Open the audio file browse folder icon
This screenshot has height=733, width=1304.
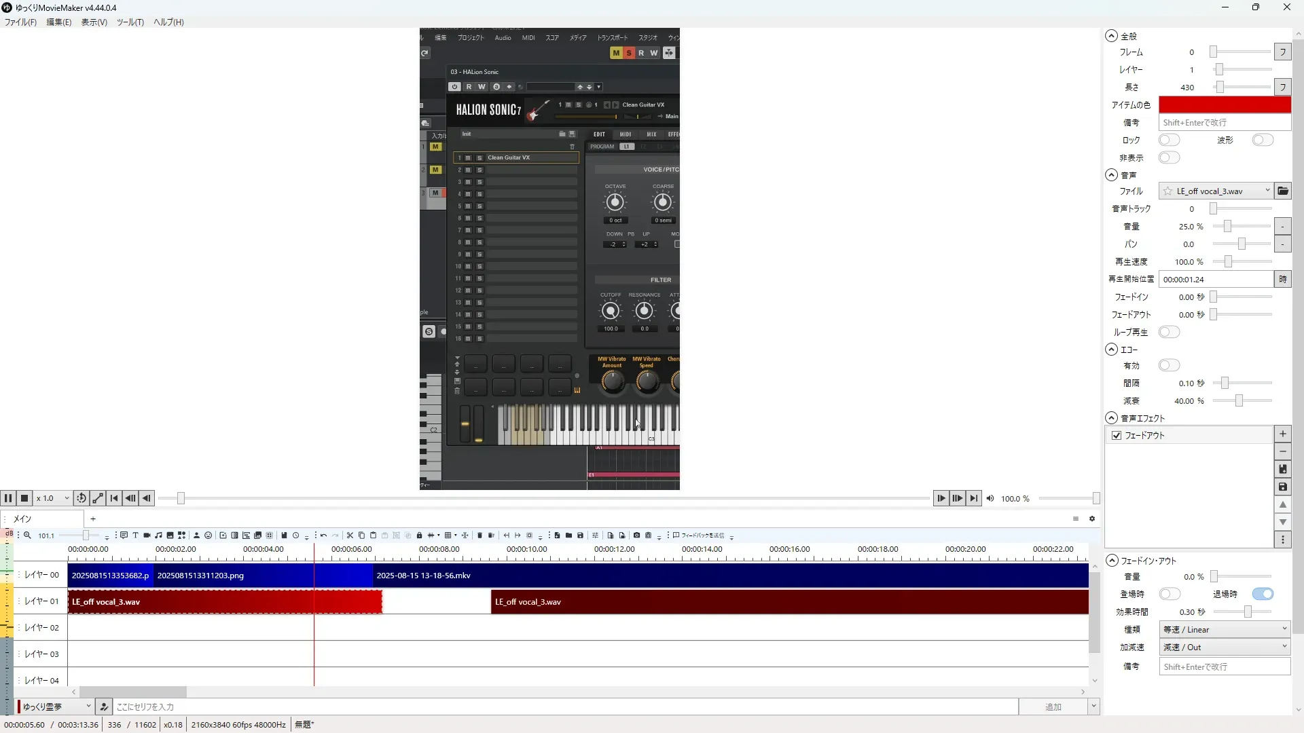coord(1282,191)
